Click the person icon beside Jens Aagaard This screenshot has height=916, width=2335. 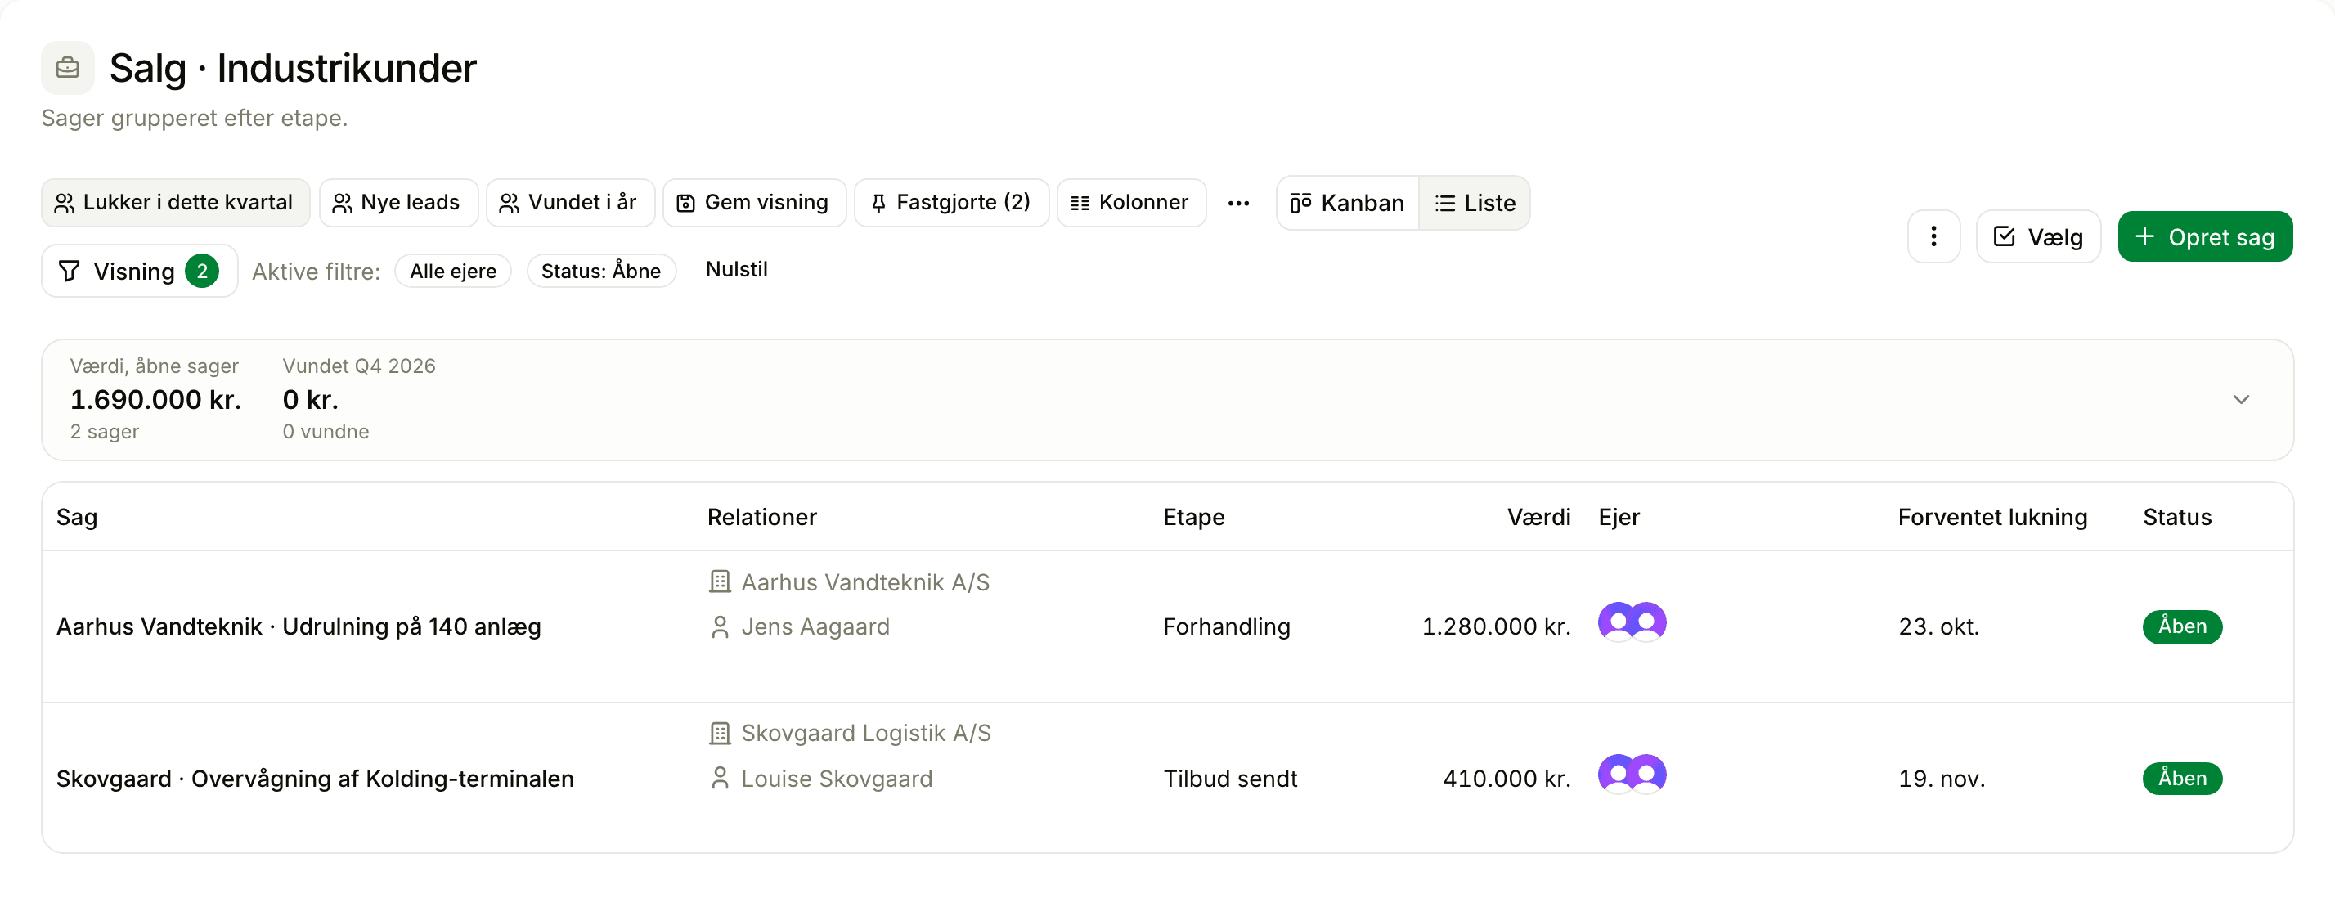pos(720,627)
